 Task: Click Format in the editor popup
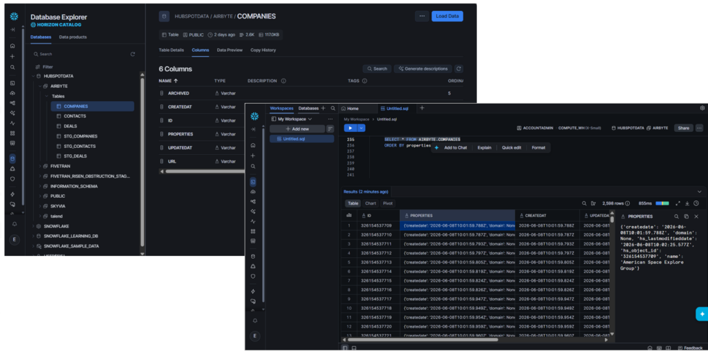(538, 148)
